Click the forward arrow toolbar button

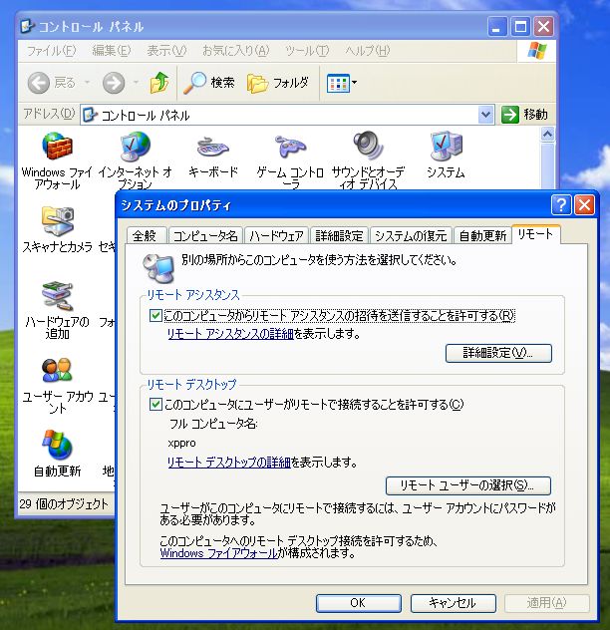coord(114,83)
